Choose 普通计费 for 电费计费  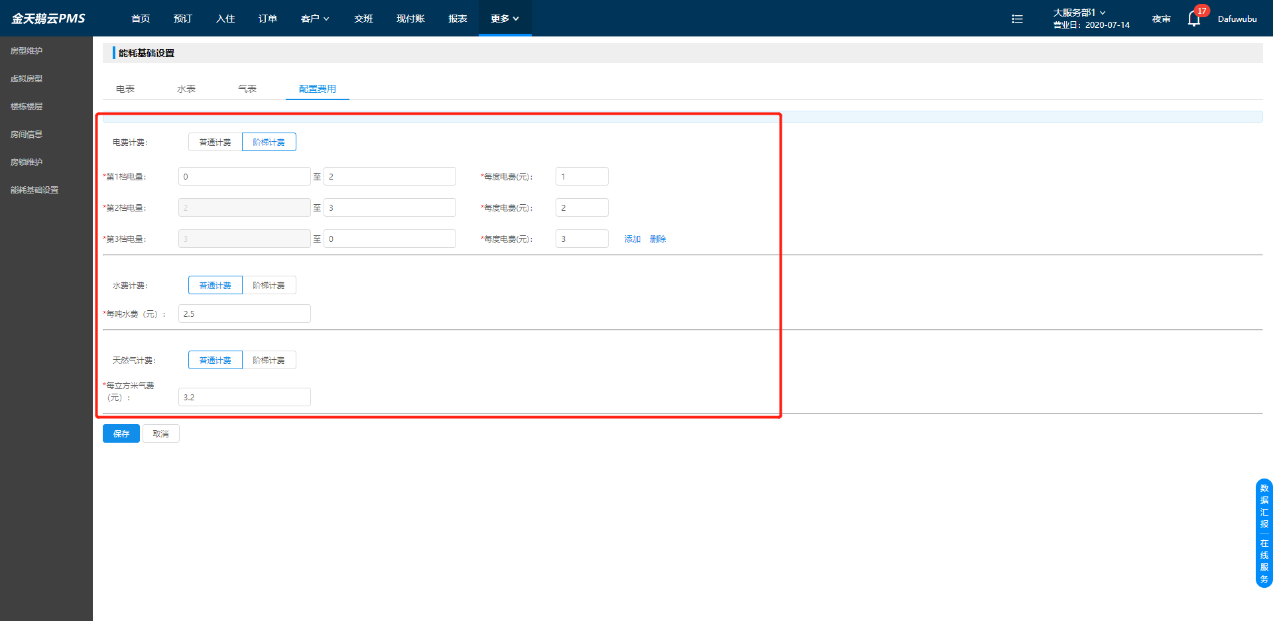(x=215, y=142)
